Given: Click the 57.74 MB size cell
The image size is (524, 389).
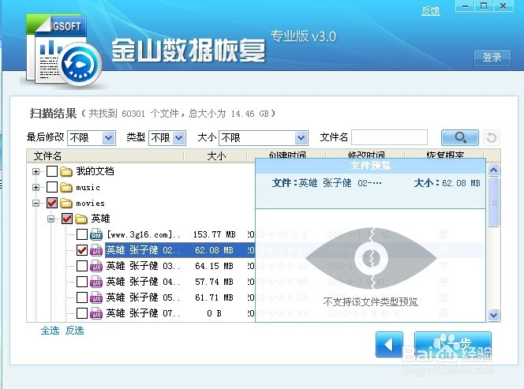Looking at the screenshot, I should tap(214, 282).
